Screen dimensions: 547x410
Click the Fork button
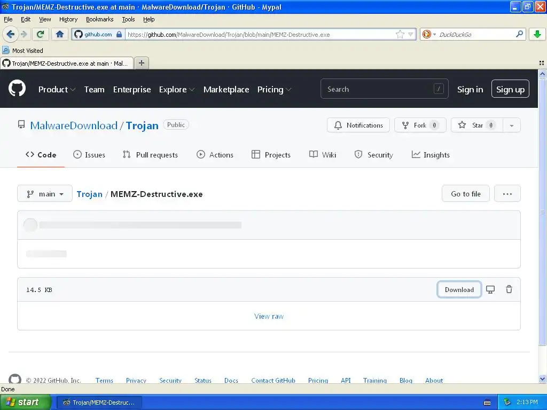pos(420,125)
